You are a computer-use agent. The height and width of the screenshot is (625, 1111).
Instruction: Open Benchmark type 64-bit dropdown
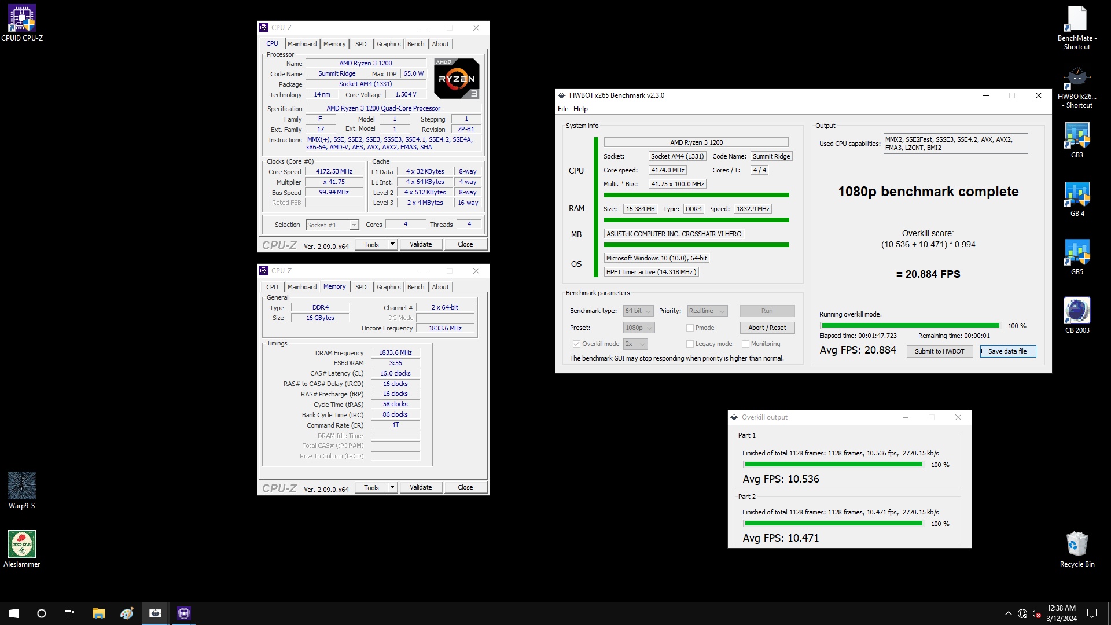click(638, 311)
